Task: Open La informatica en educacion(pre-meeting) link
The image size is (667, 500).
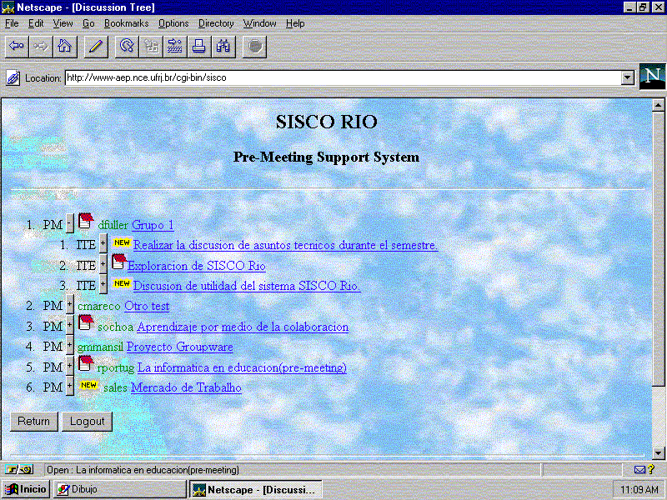Action: click(x=242, y=367)
